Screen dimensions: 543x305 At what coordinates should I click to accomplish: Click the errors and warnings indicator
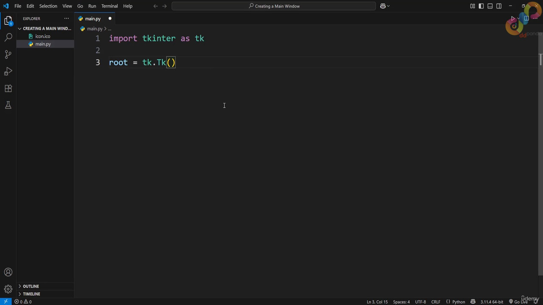[x=23, y=302]
